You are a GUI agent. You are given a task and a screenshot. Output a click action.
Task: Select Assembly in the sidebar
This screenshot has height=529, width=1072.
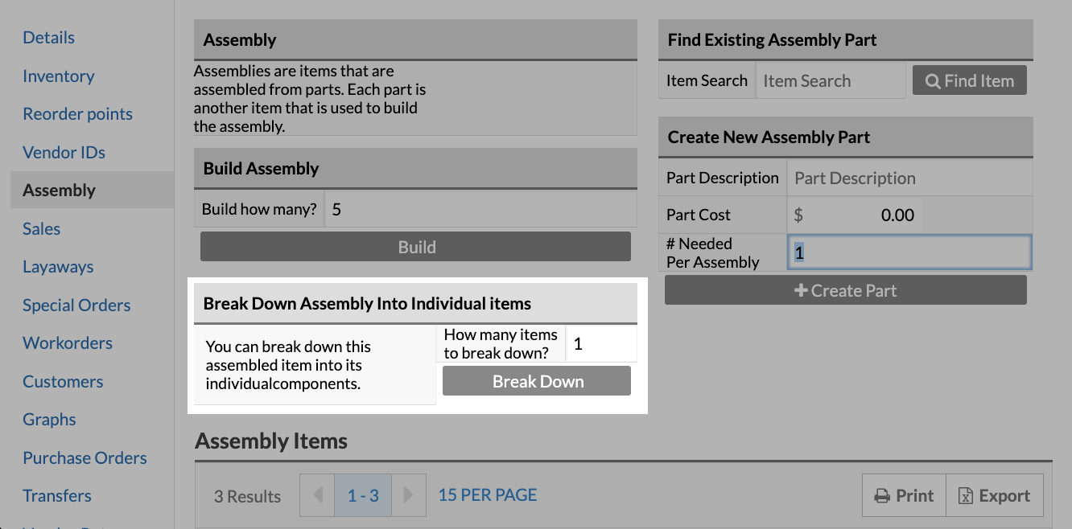click(x=59, y=190)
